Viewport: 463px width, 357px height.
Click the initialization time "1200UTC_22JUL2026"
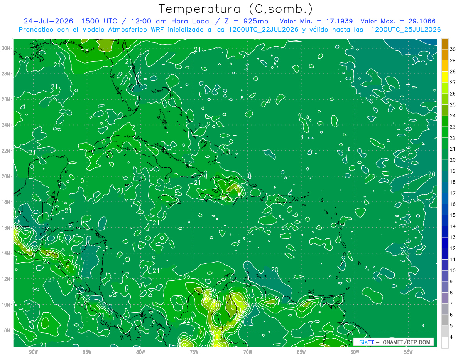coord(263,30)
